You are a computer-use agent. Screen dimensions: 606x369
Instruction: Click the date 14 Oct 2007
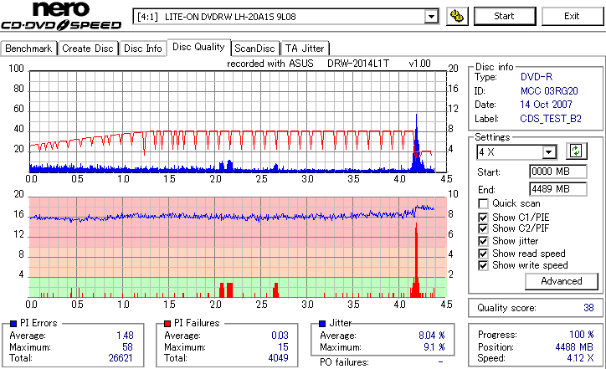coord(546,105)
